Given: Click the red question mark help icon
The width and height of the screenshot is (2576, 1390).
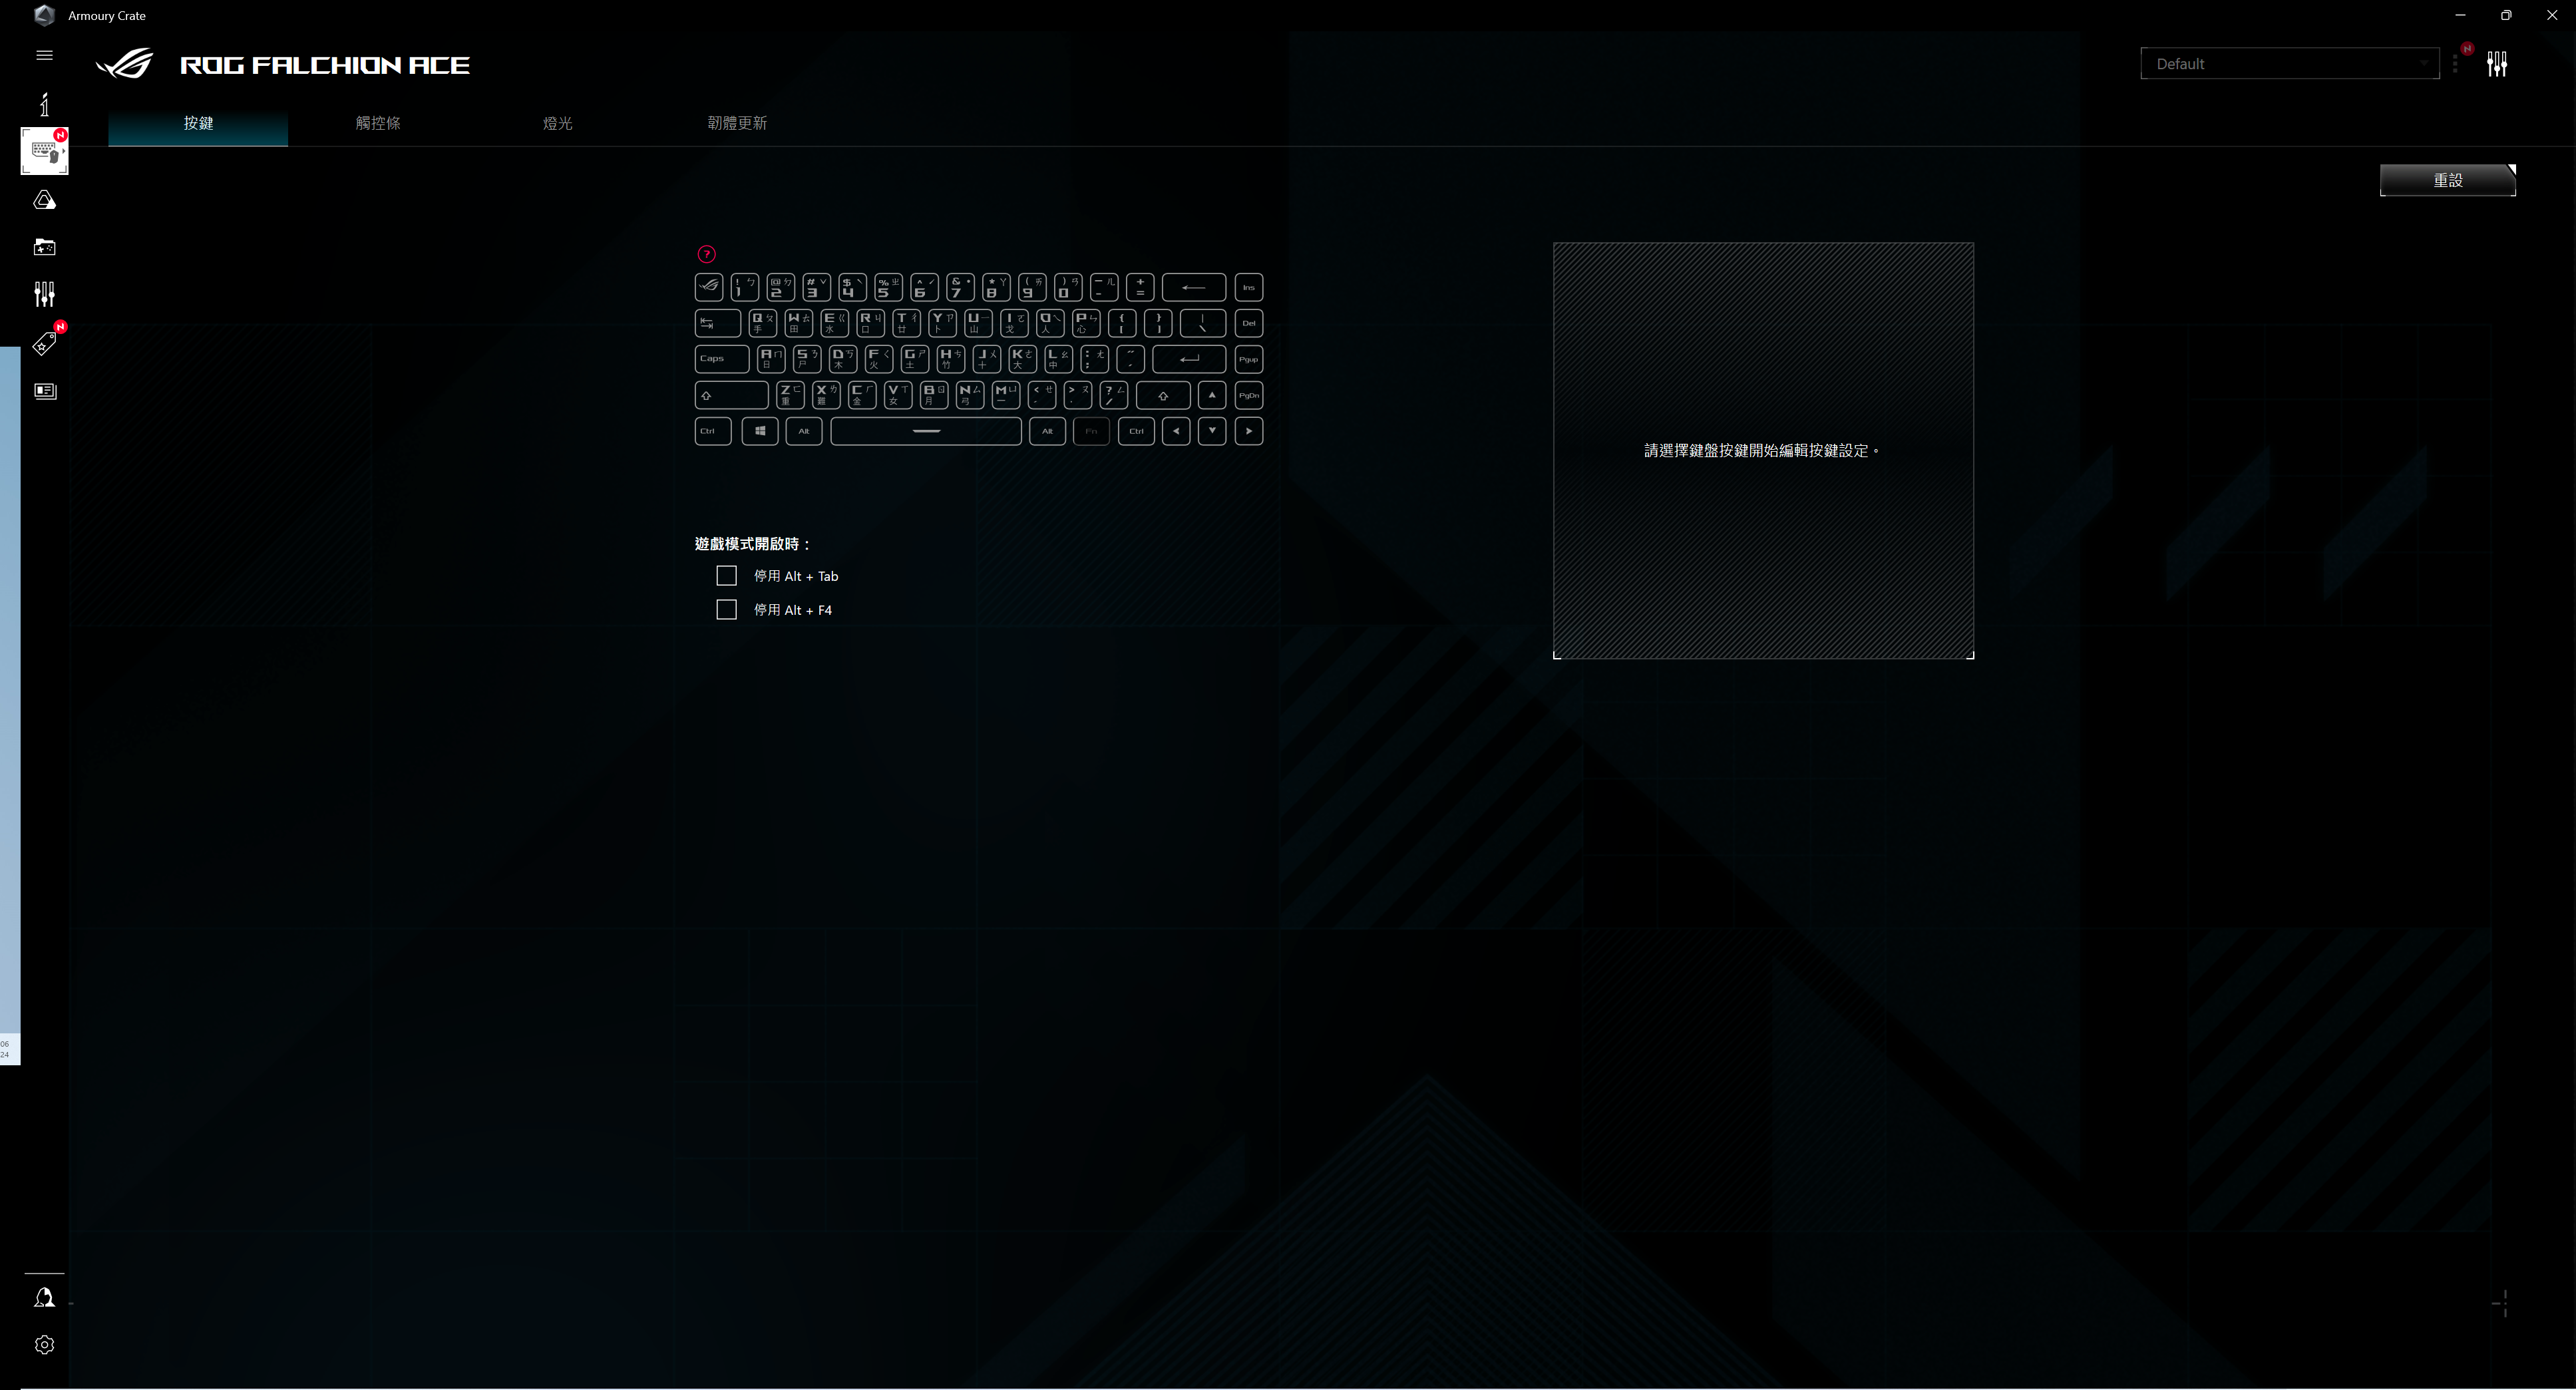Looking at the screenshot, I should tap(707, 254).
